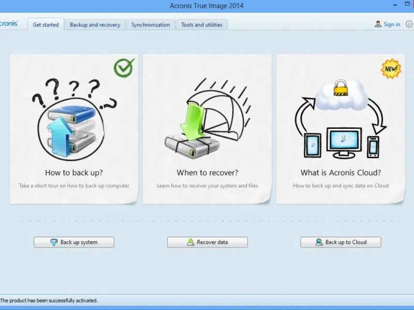
Task: Click the Back up system button
Action: 74,242
